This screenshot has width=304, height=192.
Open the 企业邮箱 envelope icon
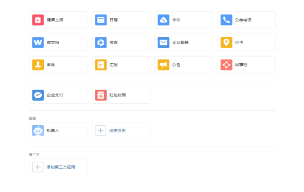click(163, 42)
